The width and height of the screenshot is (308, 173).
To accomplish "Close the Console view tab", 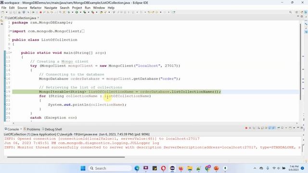I will 21,129.
